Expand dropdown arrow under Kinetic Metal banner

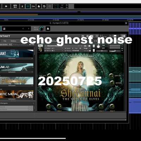(32, 99)
